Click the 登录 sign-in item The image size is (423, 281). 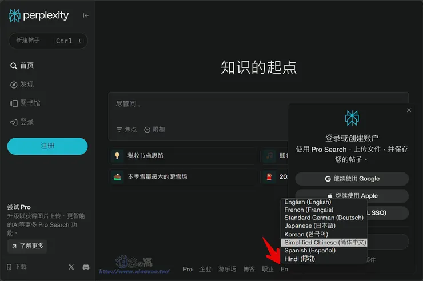click(22, 122)
